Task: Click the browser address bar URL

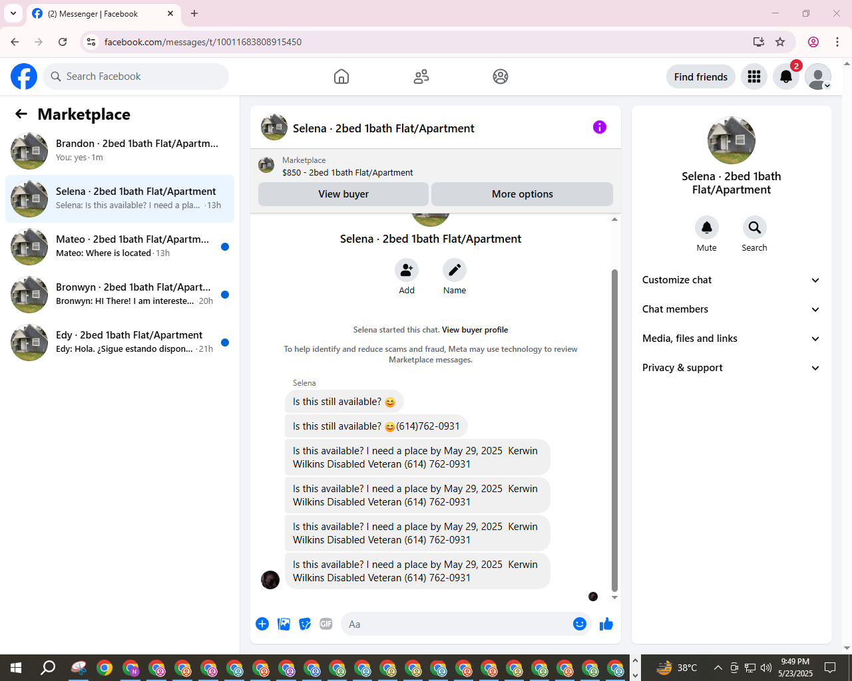Action: (x=203, y=42)
